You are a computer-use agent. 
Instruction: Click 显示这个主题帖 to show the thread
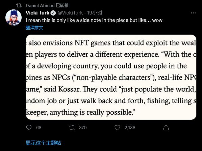(x=44, y=143)
